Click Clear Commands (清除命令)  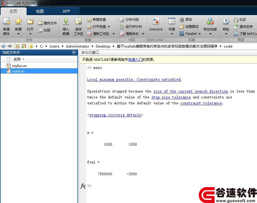coord(129,34)
